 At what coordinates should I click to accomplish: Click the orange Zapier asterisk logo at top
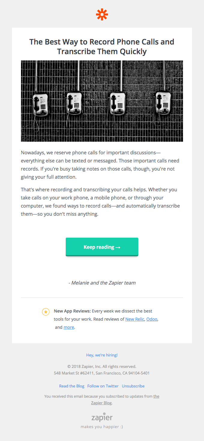pos(102,14)
